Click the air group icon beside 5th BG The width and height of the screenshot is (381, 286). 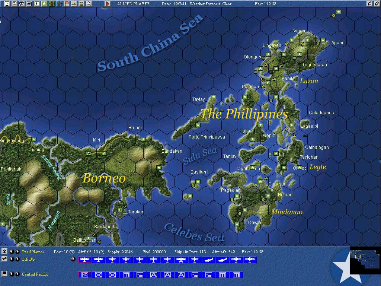(4, 259)
